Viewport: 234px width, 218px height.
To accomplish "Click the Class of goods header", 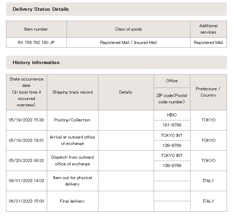I will point(128,29).
